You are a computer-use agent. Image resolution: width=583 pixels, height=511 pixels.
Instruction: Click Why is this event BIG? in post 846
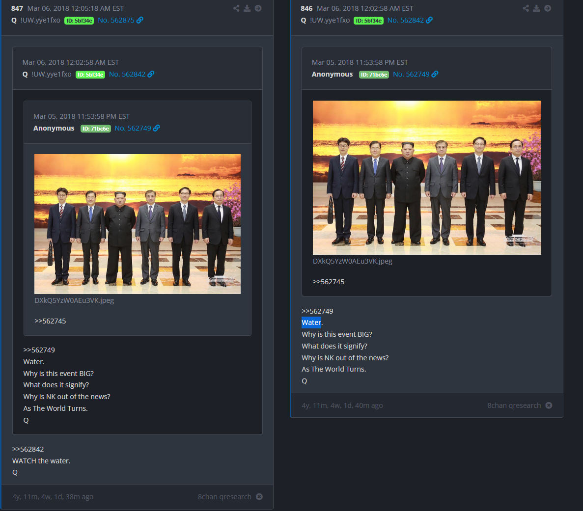pos(337,334)
